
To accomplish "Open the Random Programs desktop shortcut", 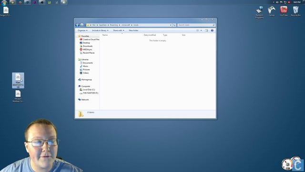I will click(259, 12).
